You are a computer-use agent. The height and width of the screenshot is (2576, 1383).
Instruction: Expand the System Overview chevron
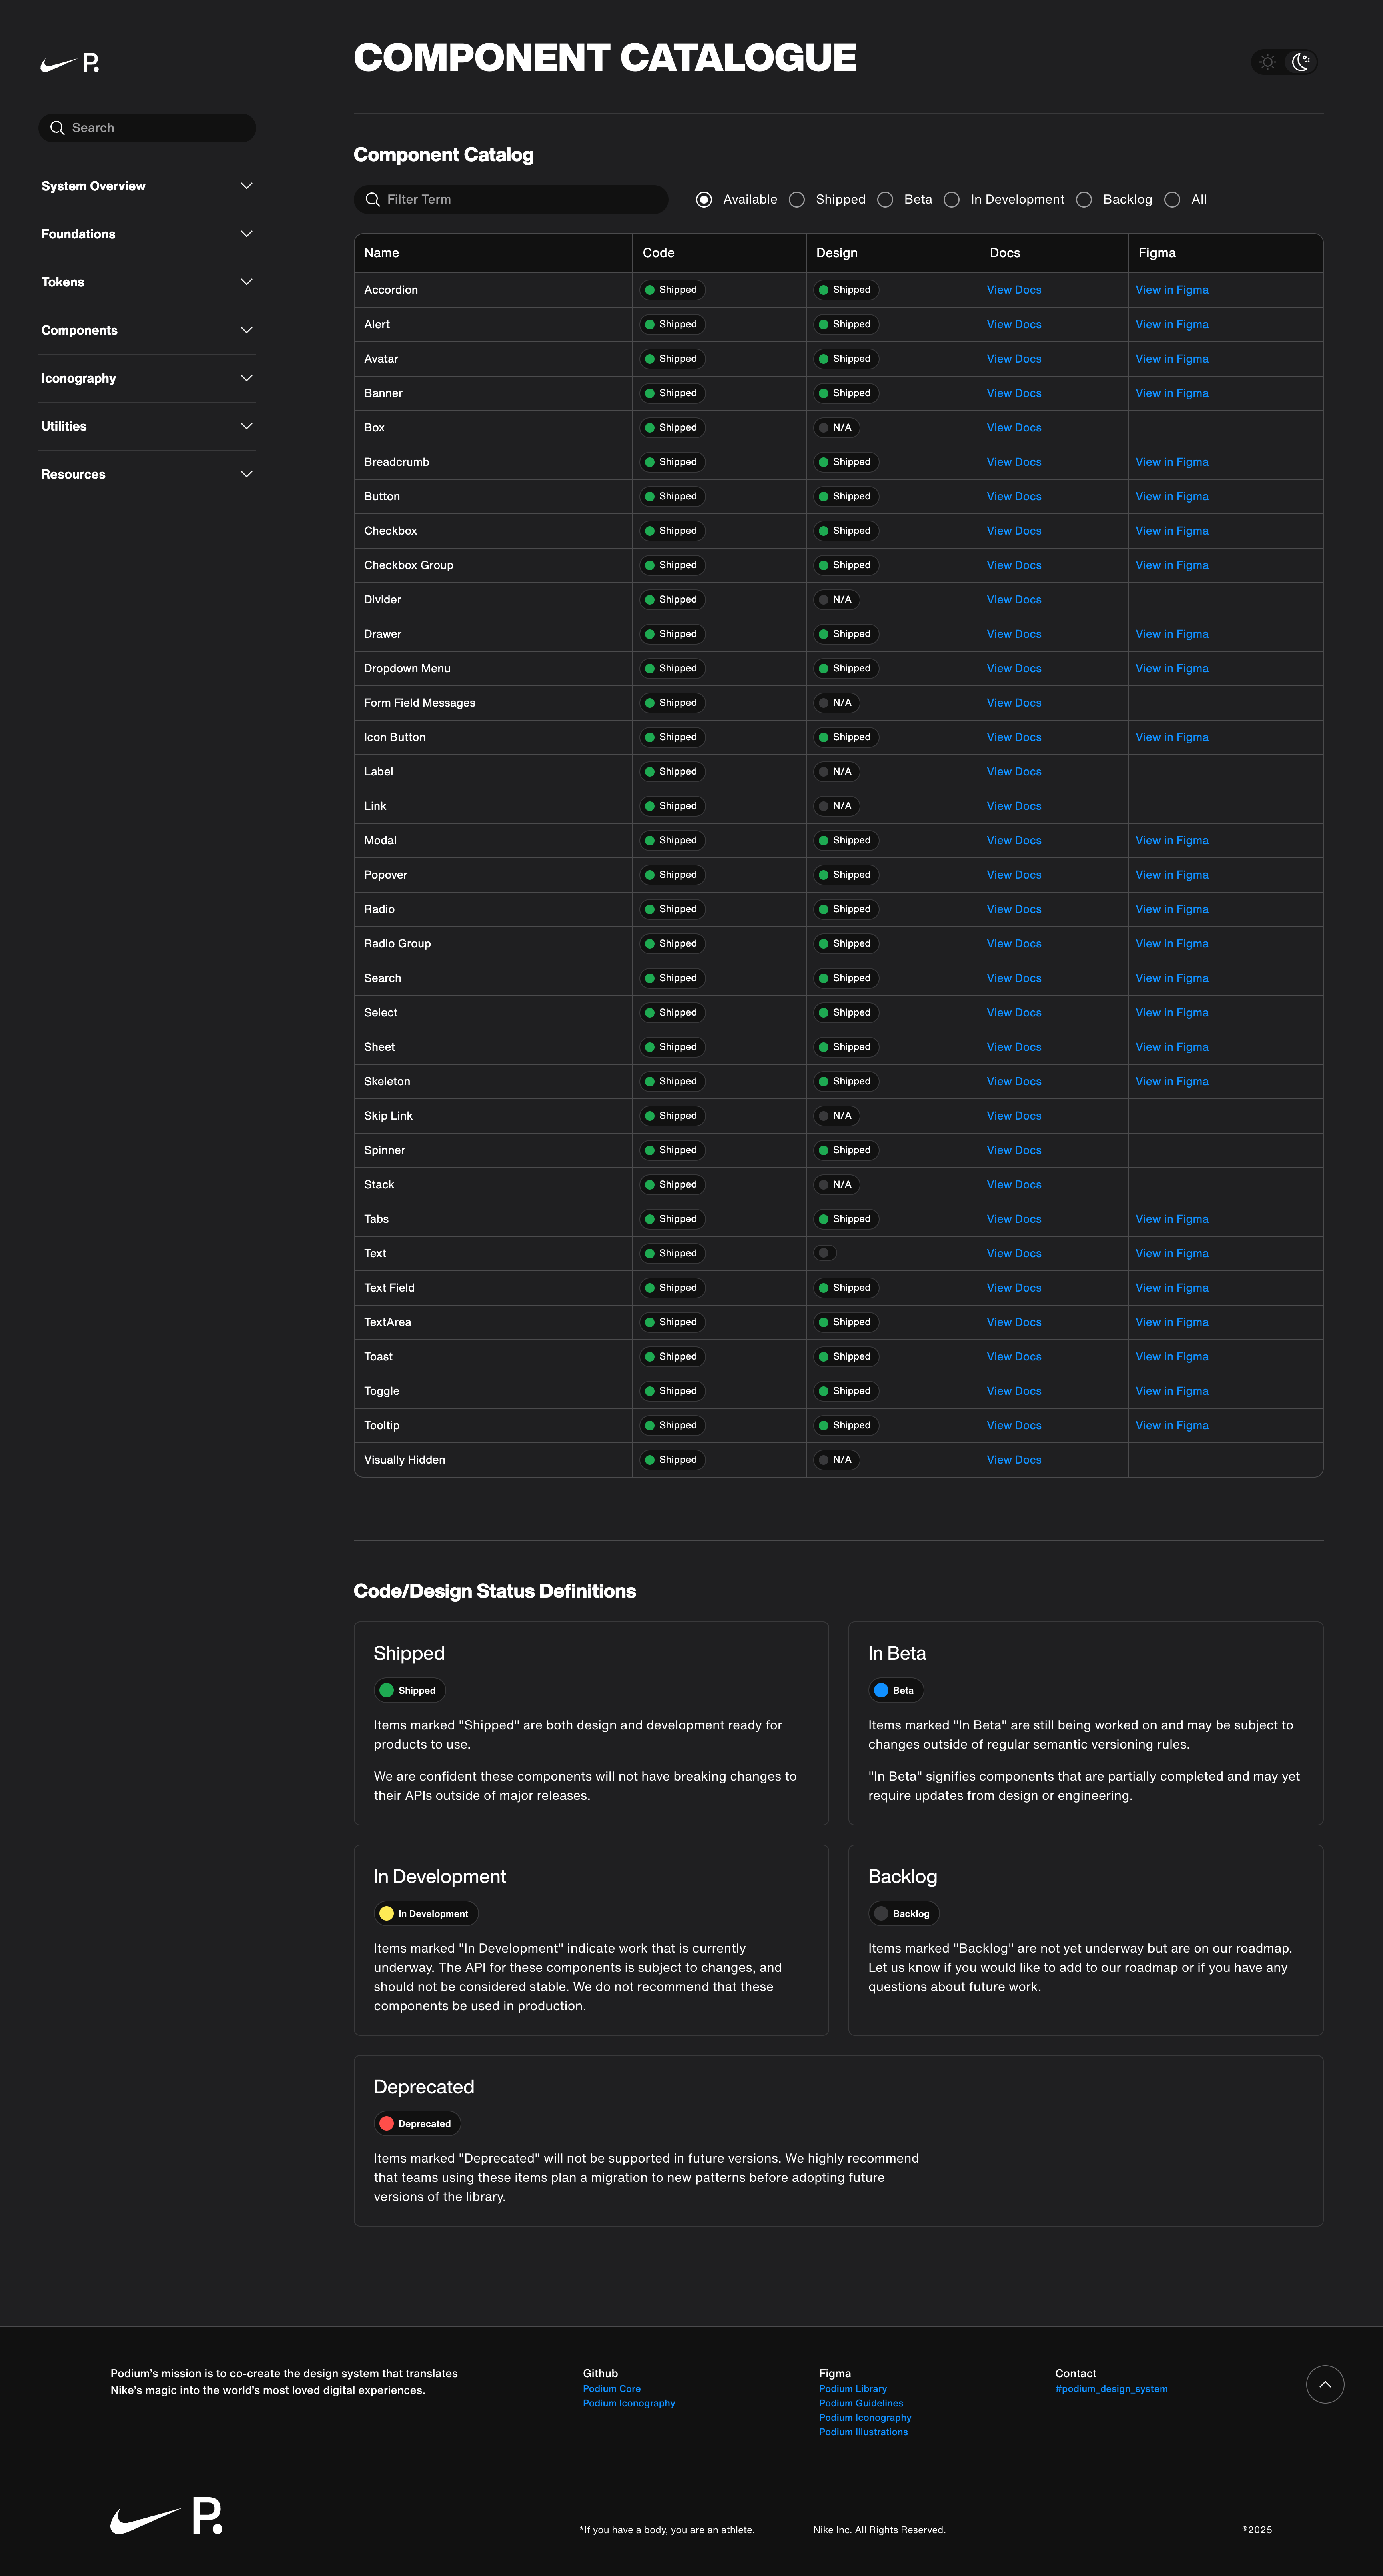[x=246, y=186]
